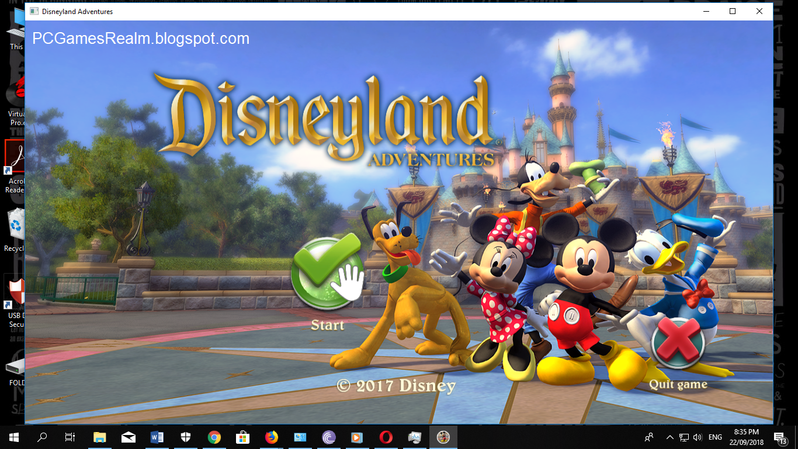Image resolution: width=798 pixels, height=449 pixels.
Task: Click the Start text label
Action: tap(327, 325)
